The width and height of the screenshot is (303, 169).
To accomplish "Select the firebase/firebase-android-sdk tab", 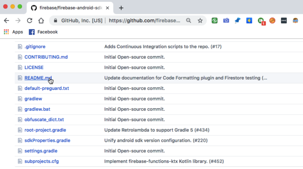I will pyautogui.click(x=70, y=8).
